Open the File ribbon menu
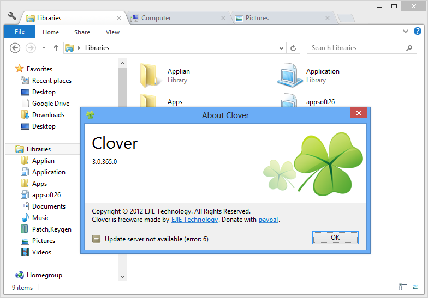Screen dimensions: 428x298 pos(20,32)
